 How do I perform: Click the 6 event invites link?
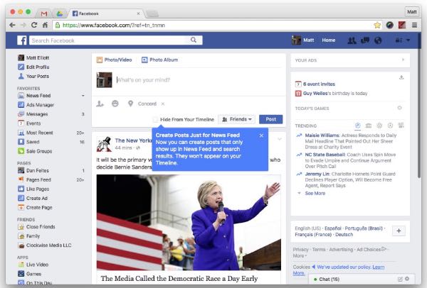319,84
